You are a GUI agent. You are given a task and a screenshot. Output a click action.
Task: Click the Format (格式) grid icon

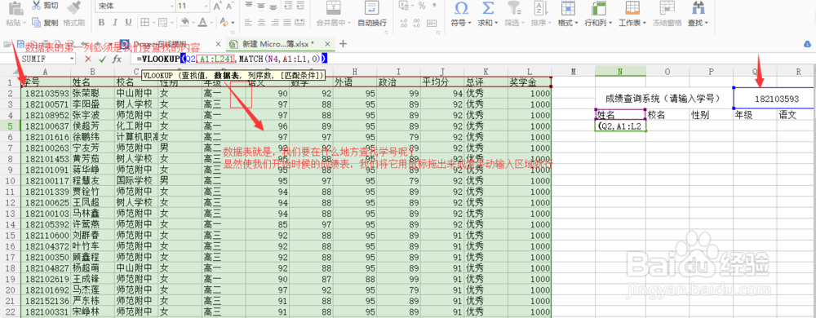568,7
